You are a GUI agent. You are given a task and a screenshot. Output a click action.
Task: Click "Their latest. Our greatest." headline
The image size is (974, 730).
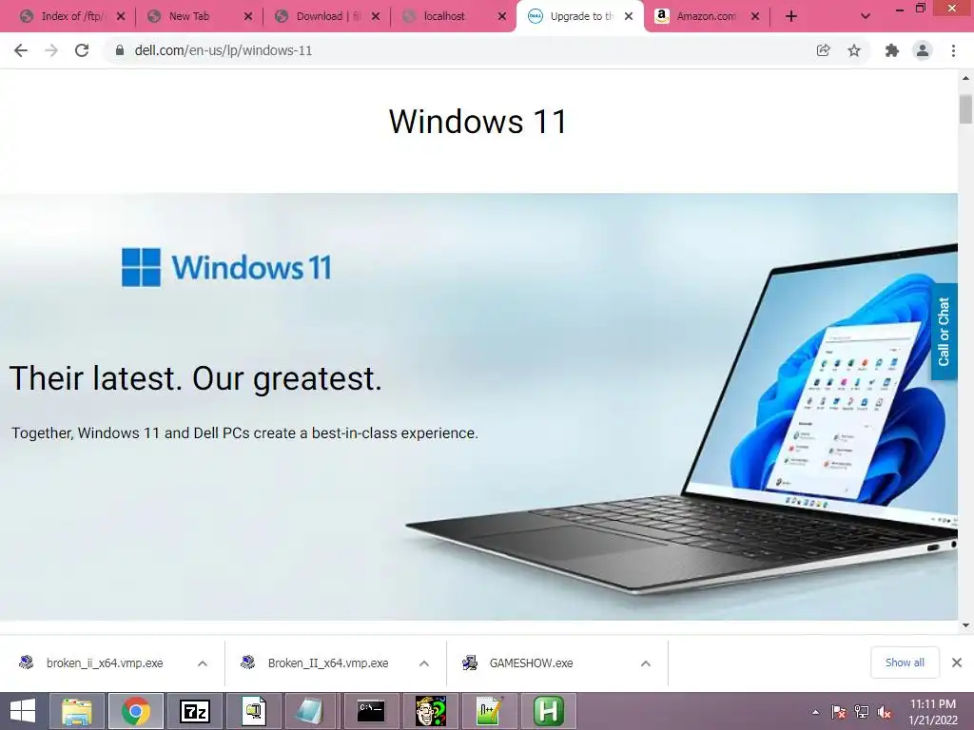click(195, 378)
